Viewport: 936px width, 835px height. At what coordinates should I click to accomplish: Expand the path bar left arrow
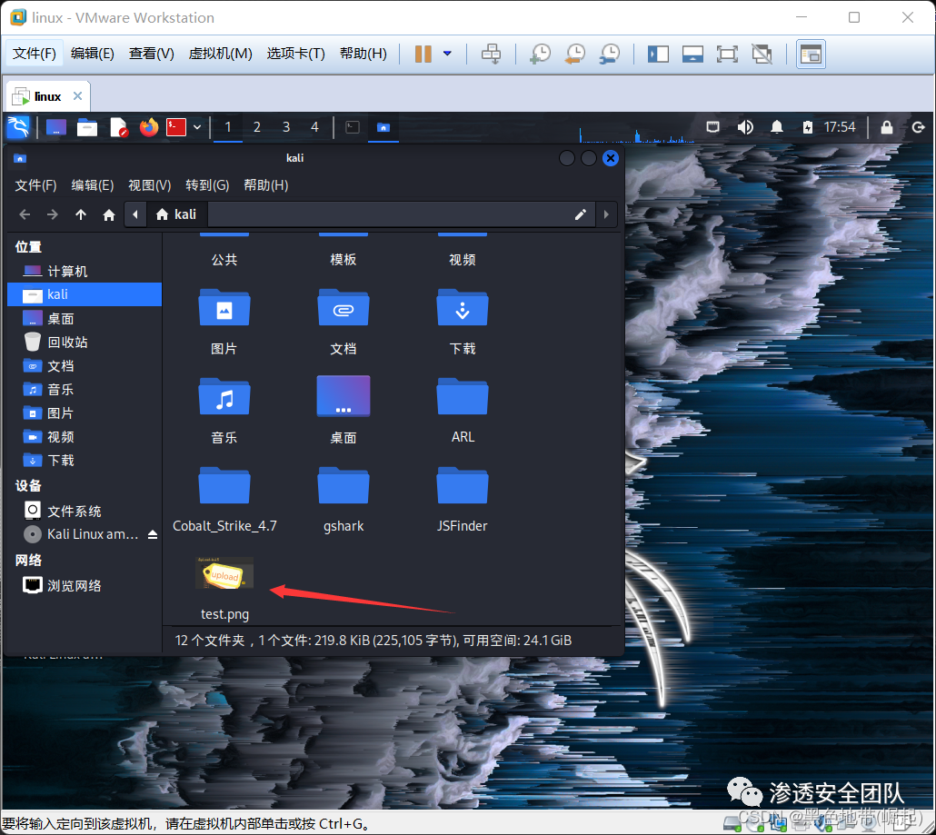(135, 214)
